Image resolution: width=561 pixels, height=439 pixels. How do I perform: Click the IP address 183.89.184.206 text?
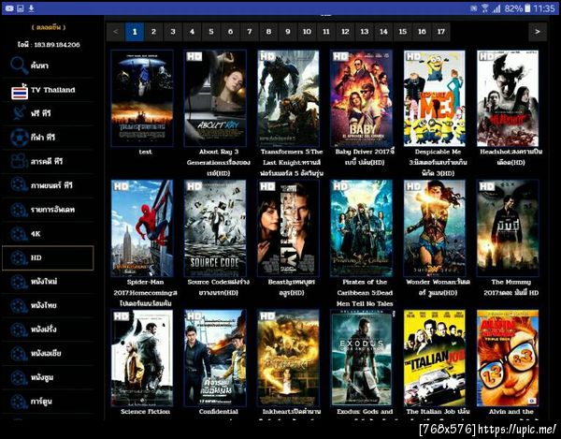pos(57,45)
